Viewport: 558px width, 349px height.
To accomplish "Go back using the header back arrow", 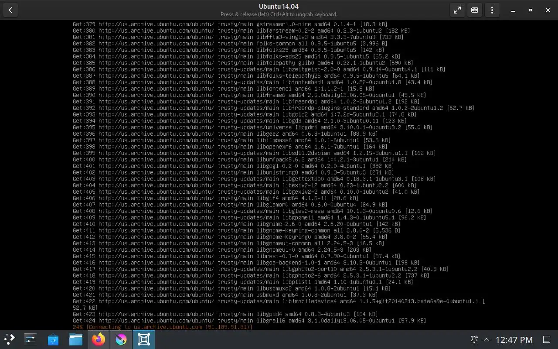I will click(10, 10).
